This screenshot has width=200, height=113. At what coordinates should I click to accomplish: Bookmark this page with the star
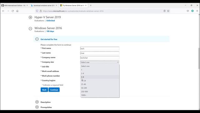click(168, 11)
